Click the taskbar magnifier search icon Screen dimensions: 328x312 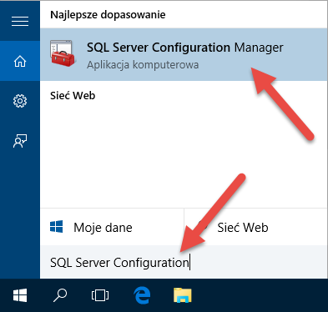coord(60,295)
